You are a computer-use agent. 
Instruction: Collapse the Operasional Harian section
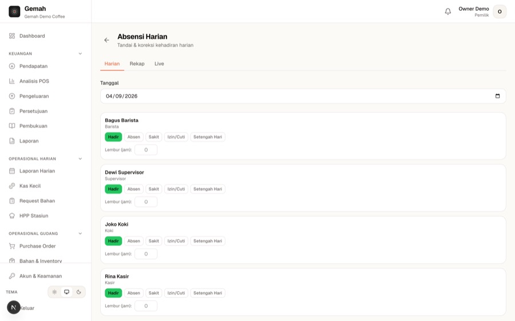pyautogui.click(x=80, y=159)
